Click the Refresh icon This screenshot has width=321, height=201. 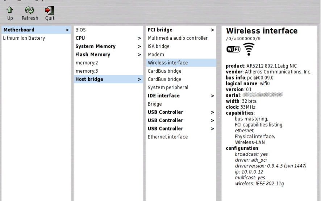pos(29,10)
